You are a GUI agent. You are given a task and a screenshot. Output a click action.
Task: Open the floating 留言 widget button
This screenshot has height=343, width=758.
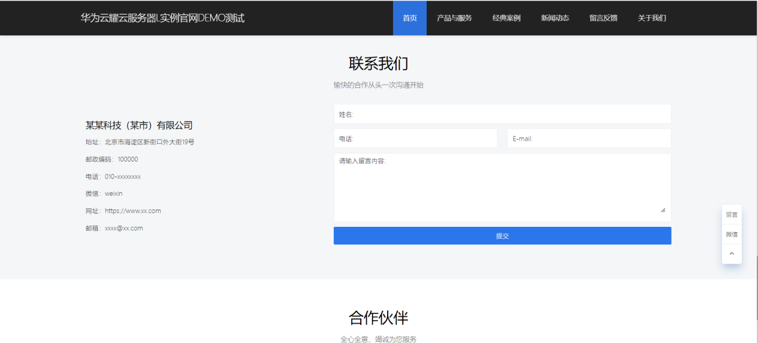(732, 214)
